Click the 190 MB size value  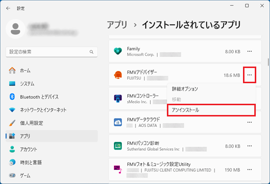point(232,170)
